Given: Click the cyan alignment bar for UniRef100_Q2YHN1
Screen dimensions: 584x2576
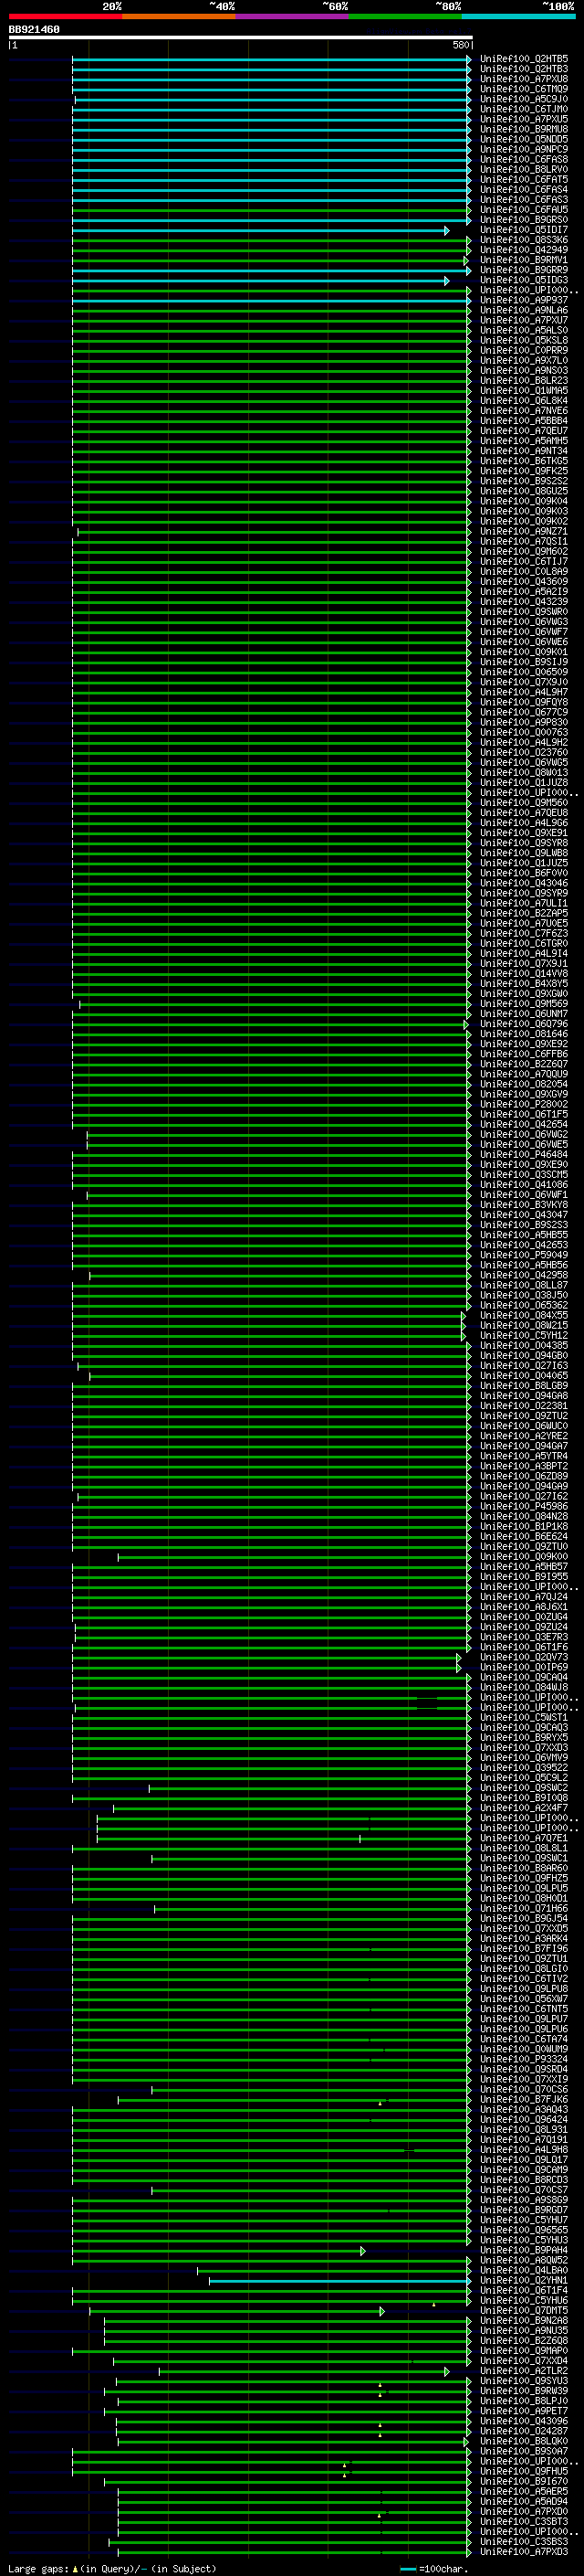Looking at the screenshot, I should (x=339, y=2281).
